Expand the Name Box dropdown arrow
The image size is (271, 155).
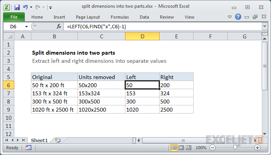tap(26, 27)
